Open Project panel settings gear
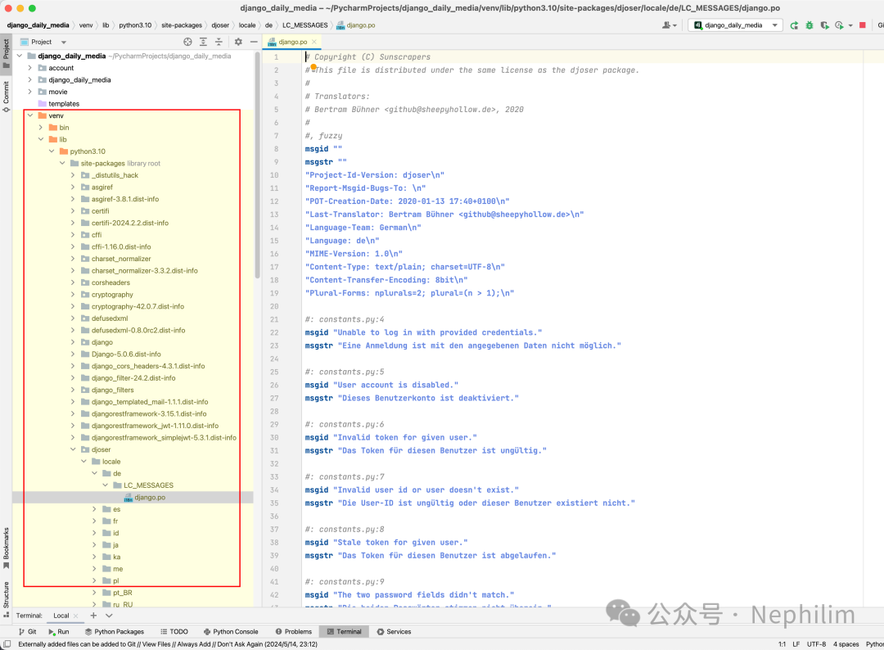Viewport: 884px width, 650px height. [x=238, y=42]
